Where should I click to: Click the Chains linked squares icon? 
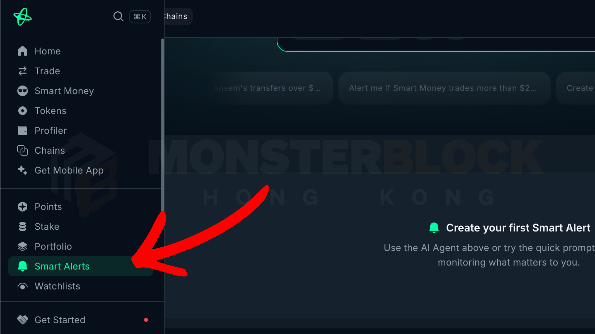click(x=23, y=151)
